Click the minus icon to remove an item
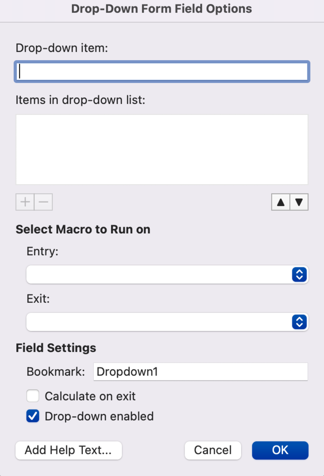Viewport: 324px width, 476px height. tap(43, 202)
